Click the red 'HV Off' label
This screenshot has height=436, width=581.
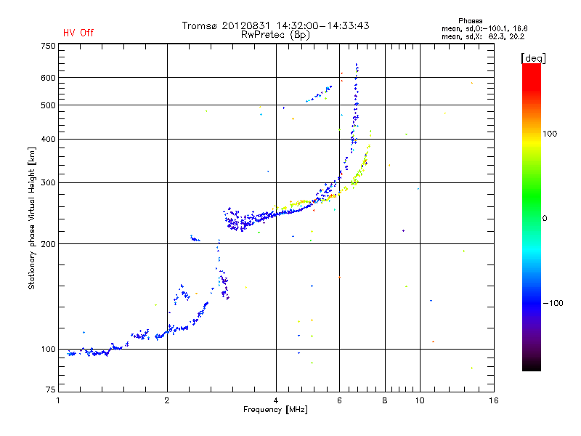click(x=78, y=33)
